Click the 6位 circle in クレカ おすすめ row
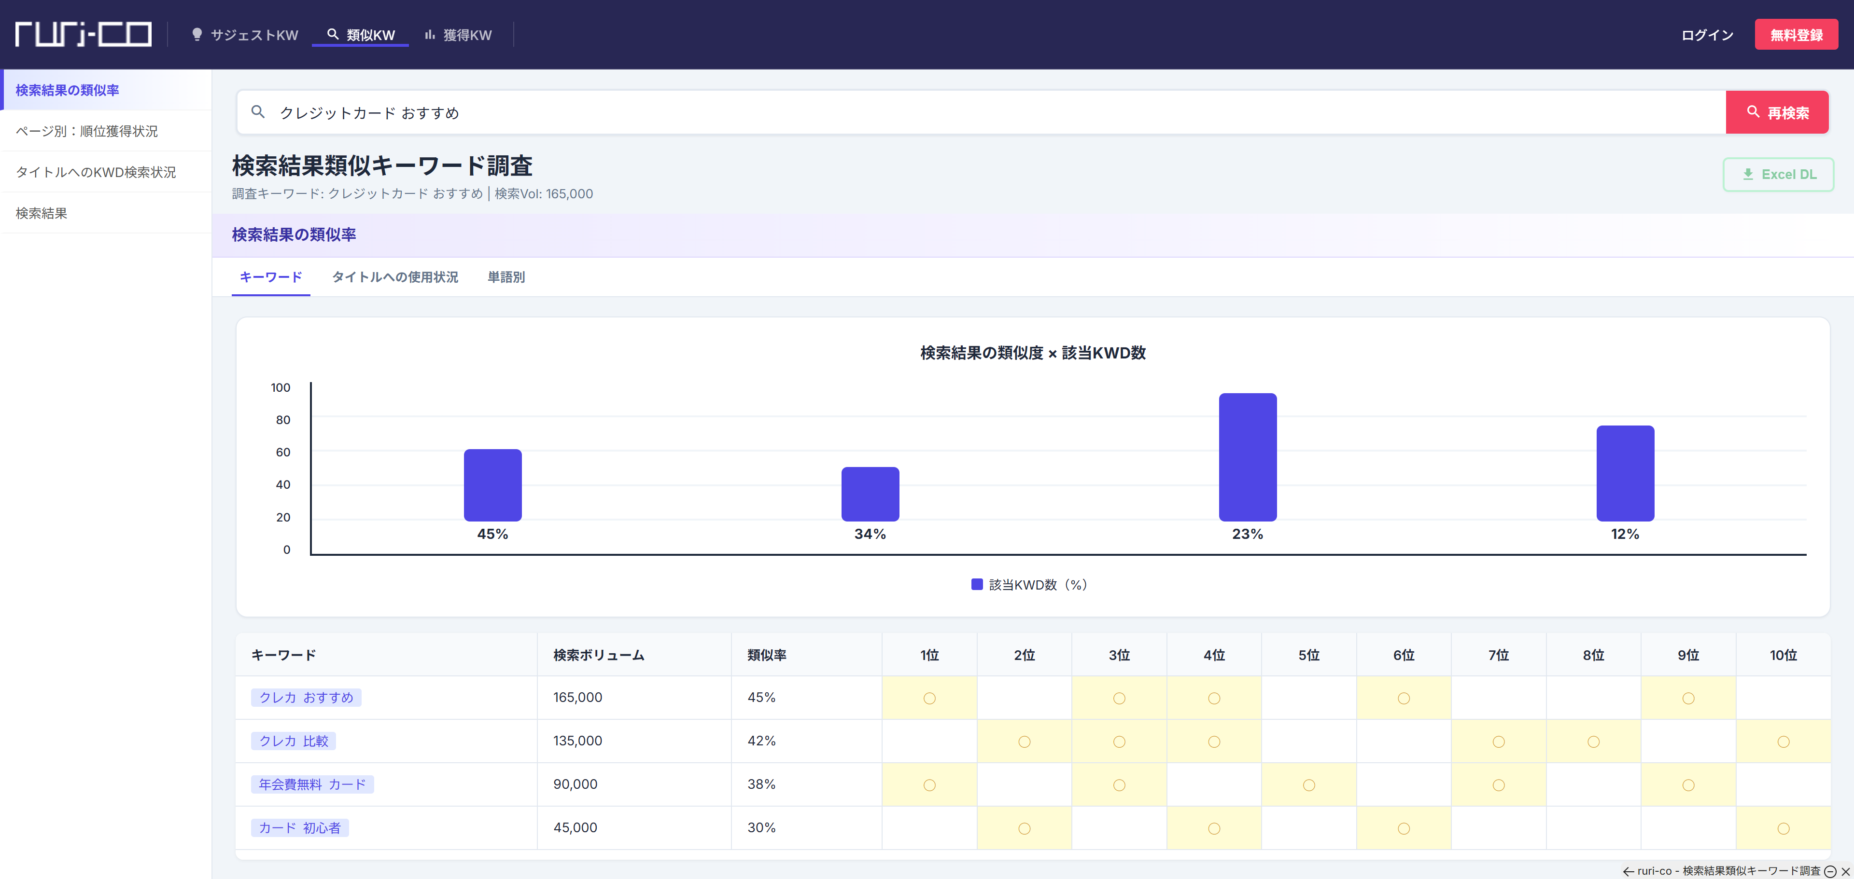1854x879 pixels. [1404, 698]
